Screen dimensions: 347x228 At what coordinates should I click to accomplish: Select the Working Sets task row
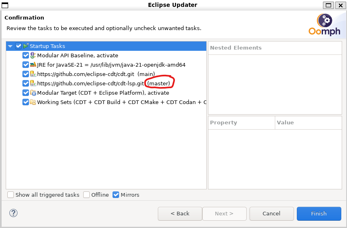(x=122, y=102)
